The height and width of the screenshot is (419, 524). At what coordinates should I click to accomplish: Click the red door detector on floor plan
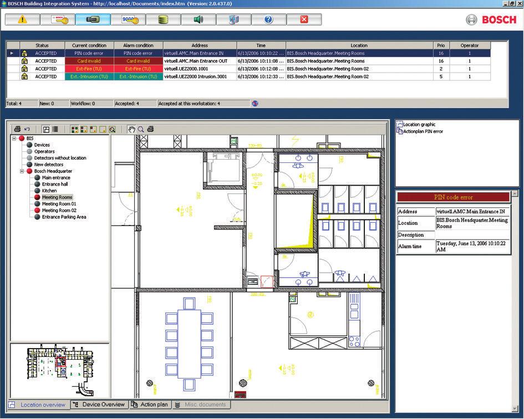[267, 282]
